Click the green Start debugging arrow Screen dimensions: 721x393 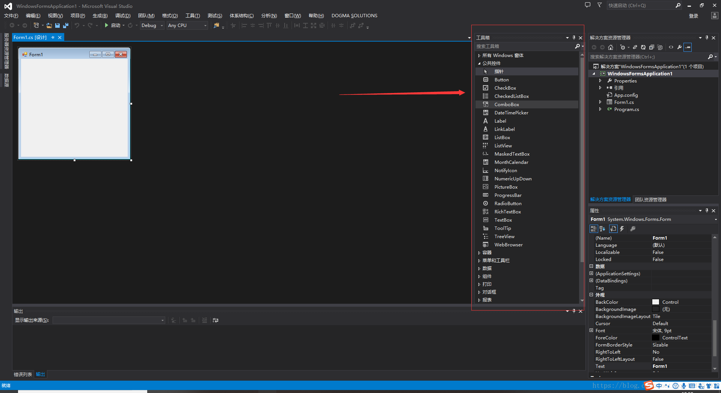[x=107, y=25]
